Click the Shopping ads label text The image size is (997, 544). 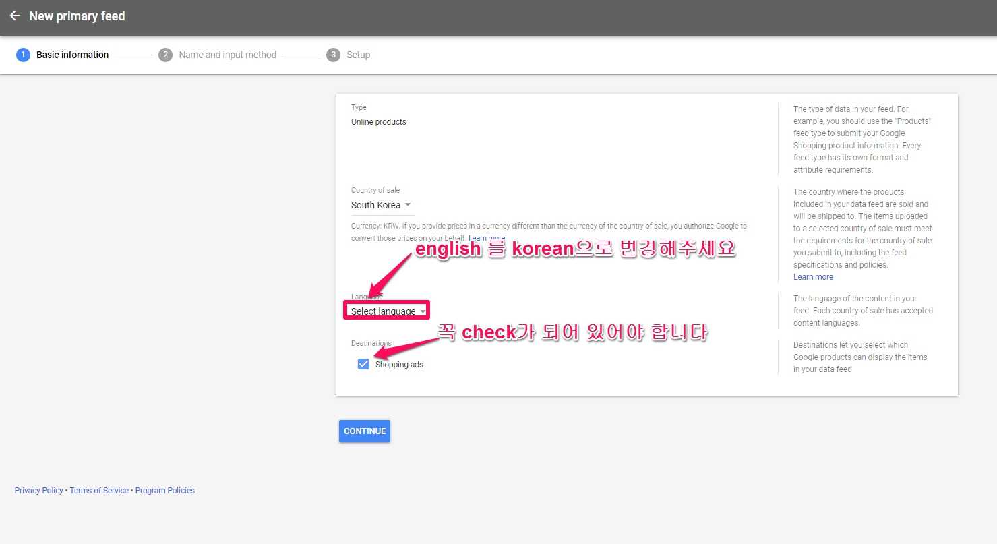click(399, 365)
